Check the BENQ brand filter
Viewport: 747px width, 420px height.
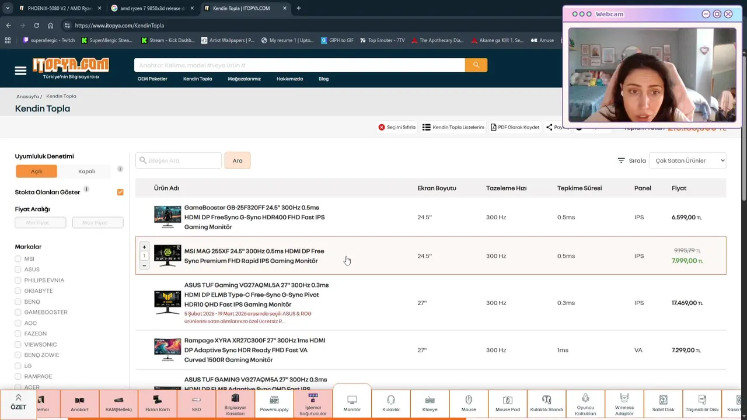(x=18, y=302)
